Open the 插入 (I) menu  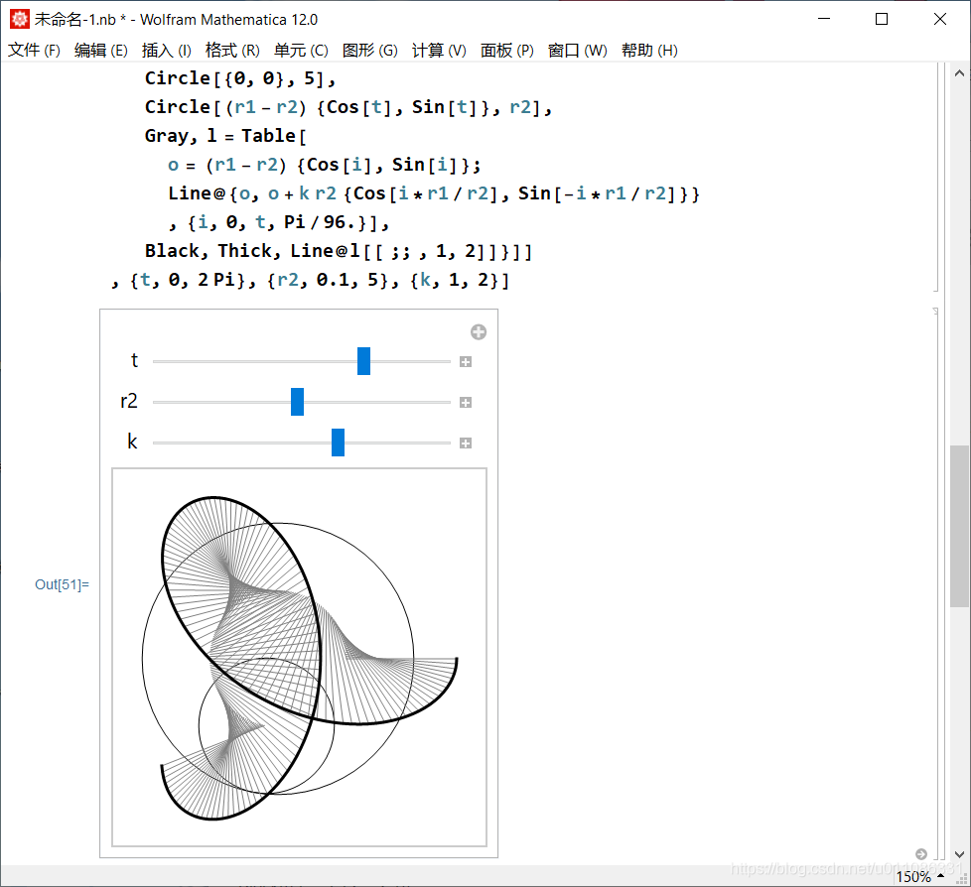[167, 51]
